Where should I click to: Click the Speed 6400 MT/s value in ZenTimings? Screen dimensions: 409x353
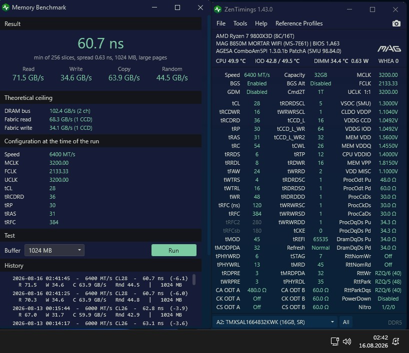[257, 75]
